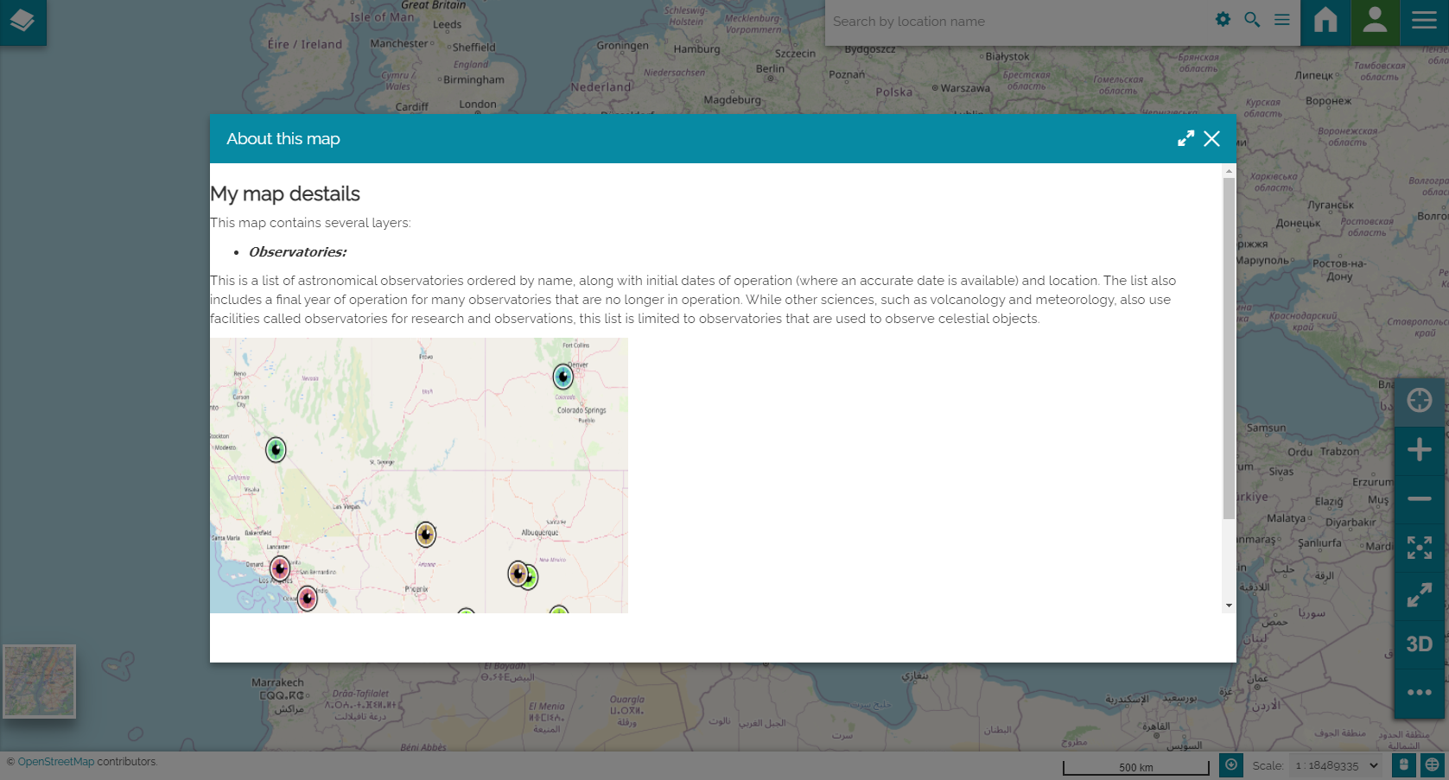
Task: Toggle full screen map mode
Action: click(x=1419, y=596)
